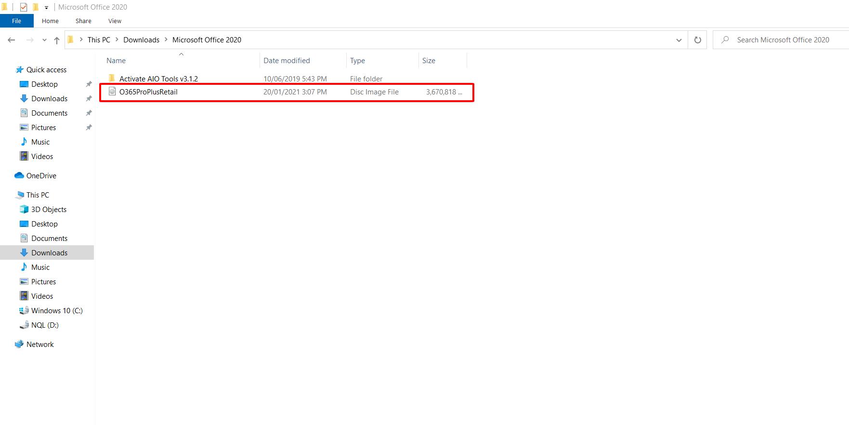Open the Customize Quick Access Toolbar dropdown

(x=46, y=8)
